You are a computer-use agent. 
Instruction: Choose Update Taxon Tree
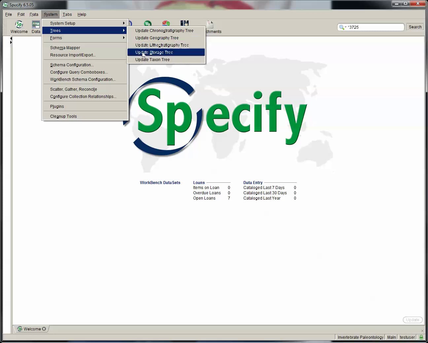[166, 59]
